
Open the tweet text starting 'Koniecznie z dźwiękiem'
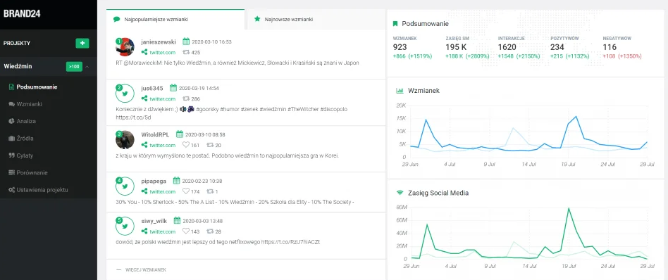pos(231,113)
